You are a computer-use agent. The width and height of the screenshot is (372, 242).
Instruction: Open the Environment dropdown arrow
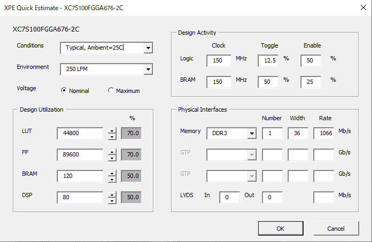[x=148, y=69]
